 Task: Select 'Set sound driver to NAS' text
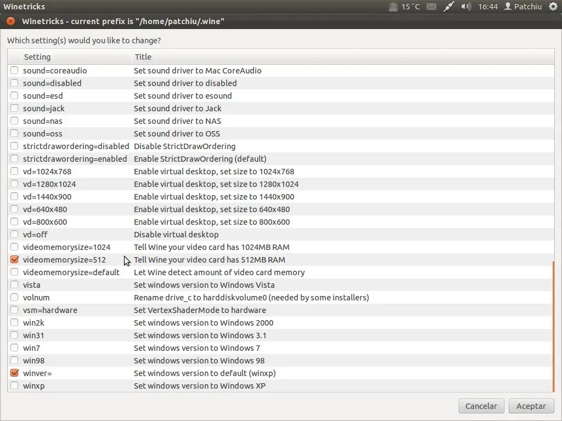click(177, 121)
